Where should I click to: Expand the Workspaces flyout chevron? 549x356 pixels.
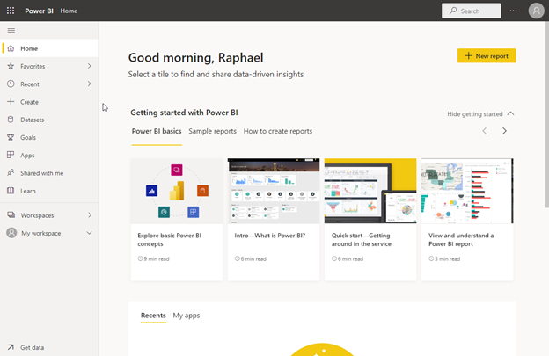point(90,215)
